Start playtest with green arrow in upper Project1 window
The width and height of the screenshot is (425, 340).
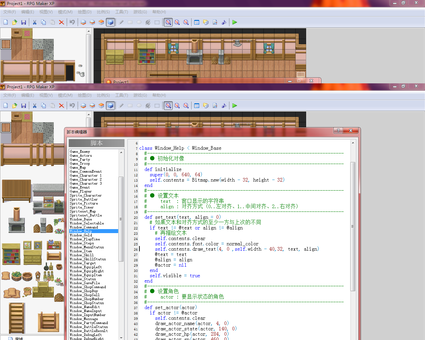(x=235, y=22)
